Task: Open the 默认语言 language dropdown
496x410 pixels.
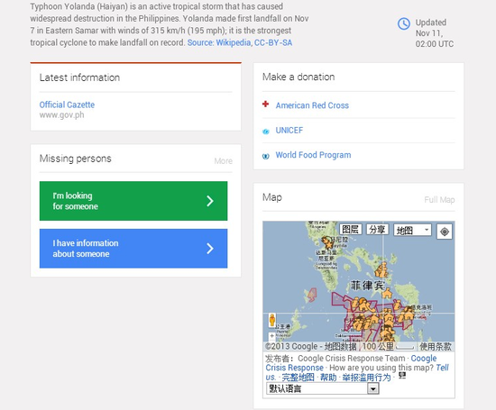Action: pyautogui.click(x=323, y=388)
